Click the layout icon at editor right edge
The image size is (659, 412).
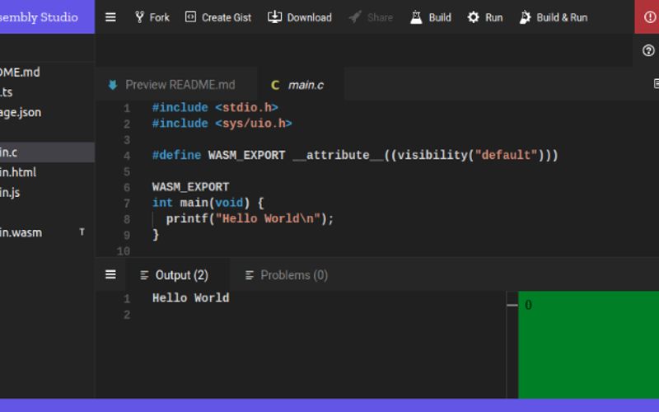tap(657, 83)
